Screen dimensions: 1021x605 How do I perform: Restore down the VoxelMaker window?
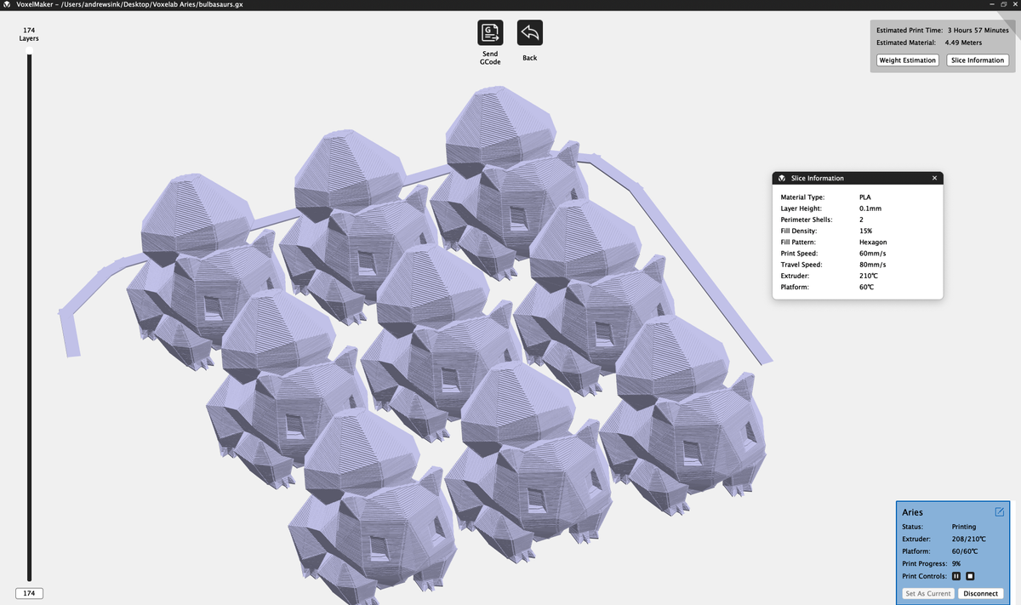[x=1003, y=5]
